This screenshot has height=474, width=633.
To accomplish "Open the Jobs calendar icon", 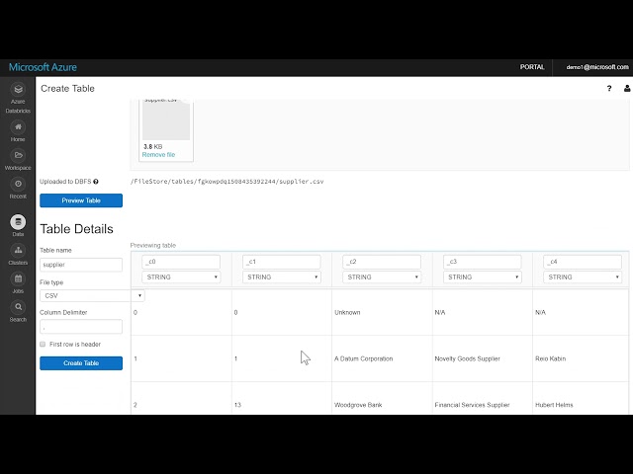I will (x=18, y=278).
